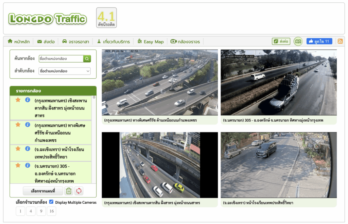Toggle favorite star for เชิงสะพานตากสิน camera

18,100
